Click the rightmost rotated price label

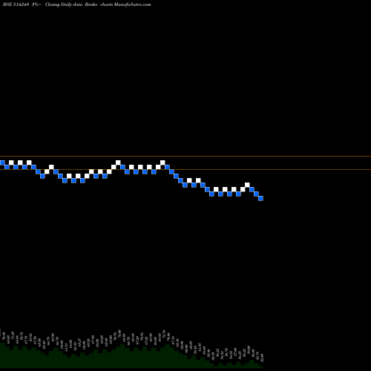[262, 358]
